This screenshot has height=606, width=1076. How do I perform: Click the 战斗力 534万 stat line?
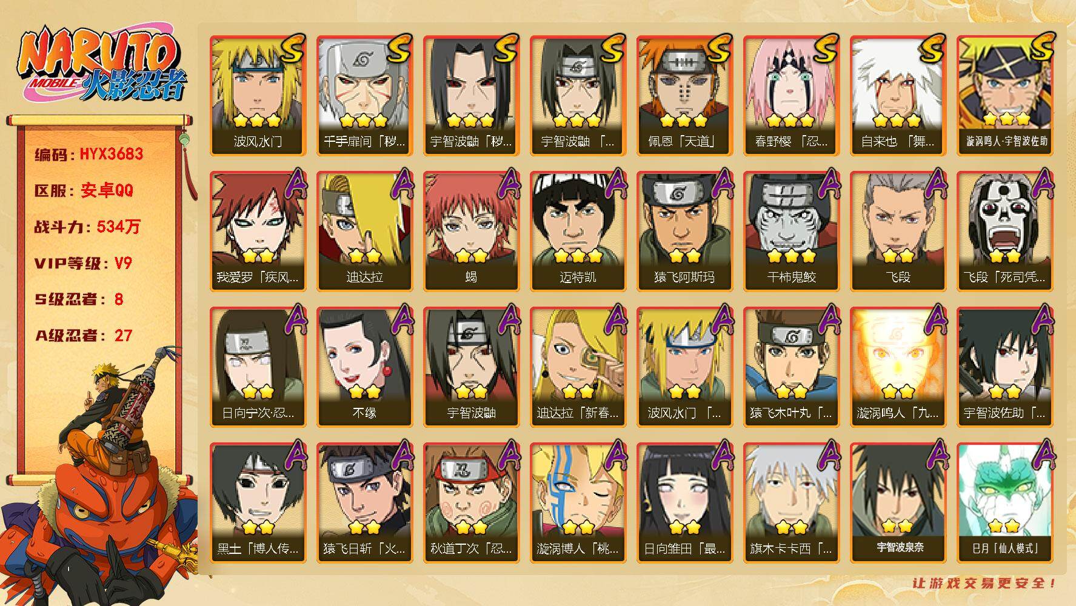(x=87, y=227)
